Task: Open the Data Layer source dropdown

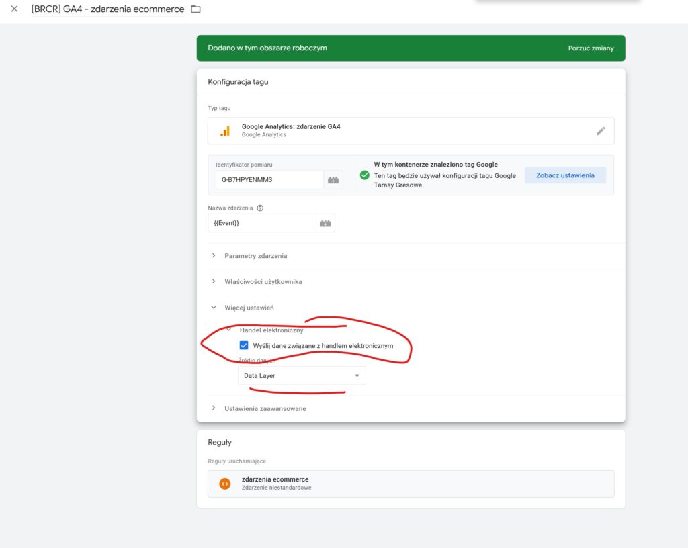Action: 302,375
